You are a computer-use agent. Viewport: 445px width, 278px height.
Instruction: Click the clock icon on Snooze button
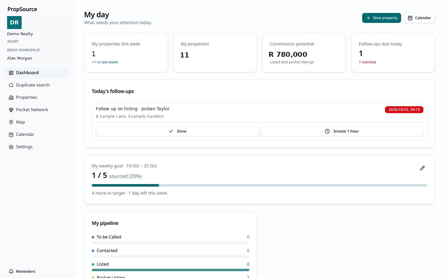coord(327,131)
